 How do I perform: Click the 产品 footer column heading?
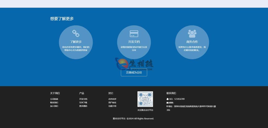[82, 93]
